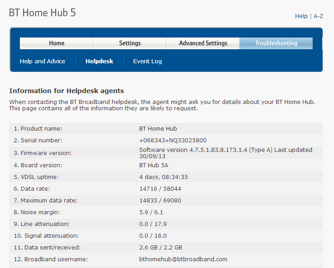Image resolution: width=334 pixels, height=268 pixels.
Task: Click the helpdesk description paragraph
Action: pyautogui.click(x=162, y=105)
